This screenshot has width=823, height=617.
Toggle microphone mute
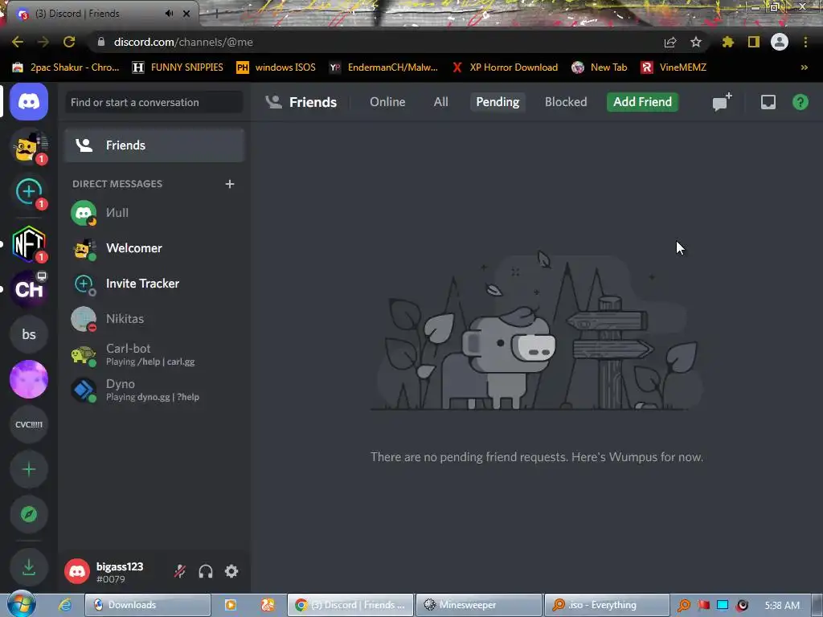[x=180, y=571]
